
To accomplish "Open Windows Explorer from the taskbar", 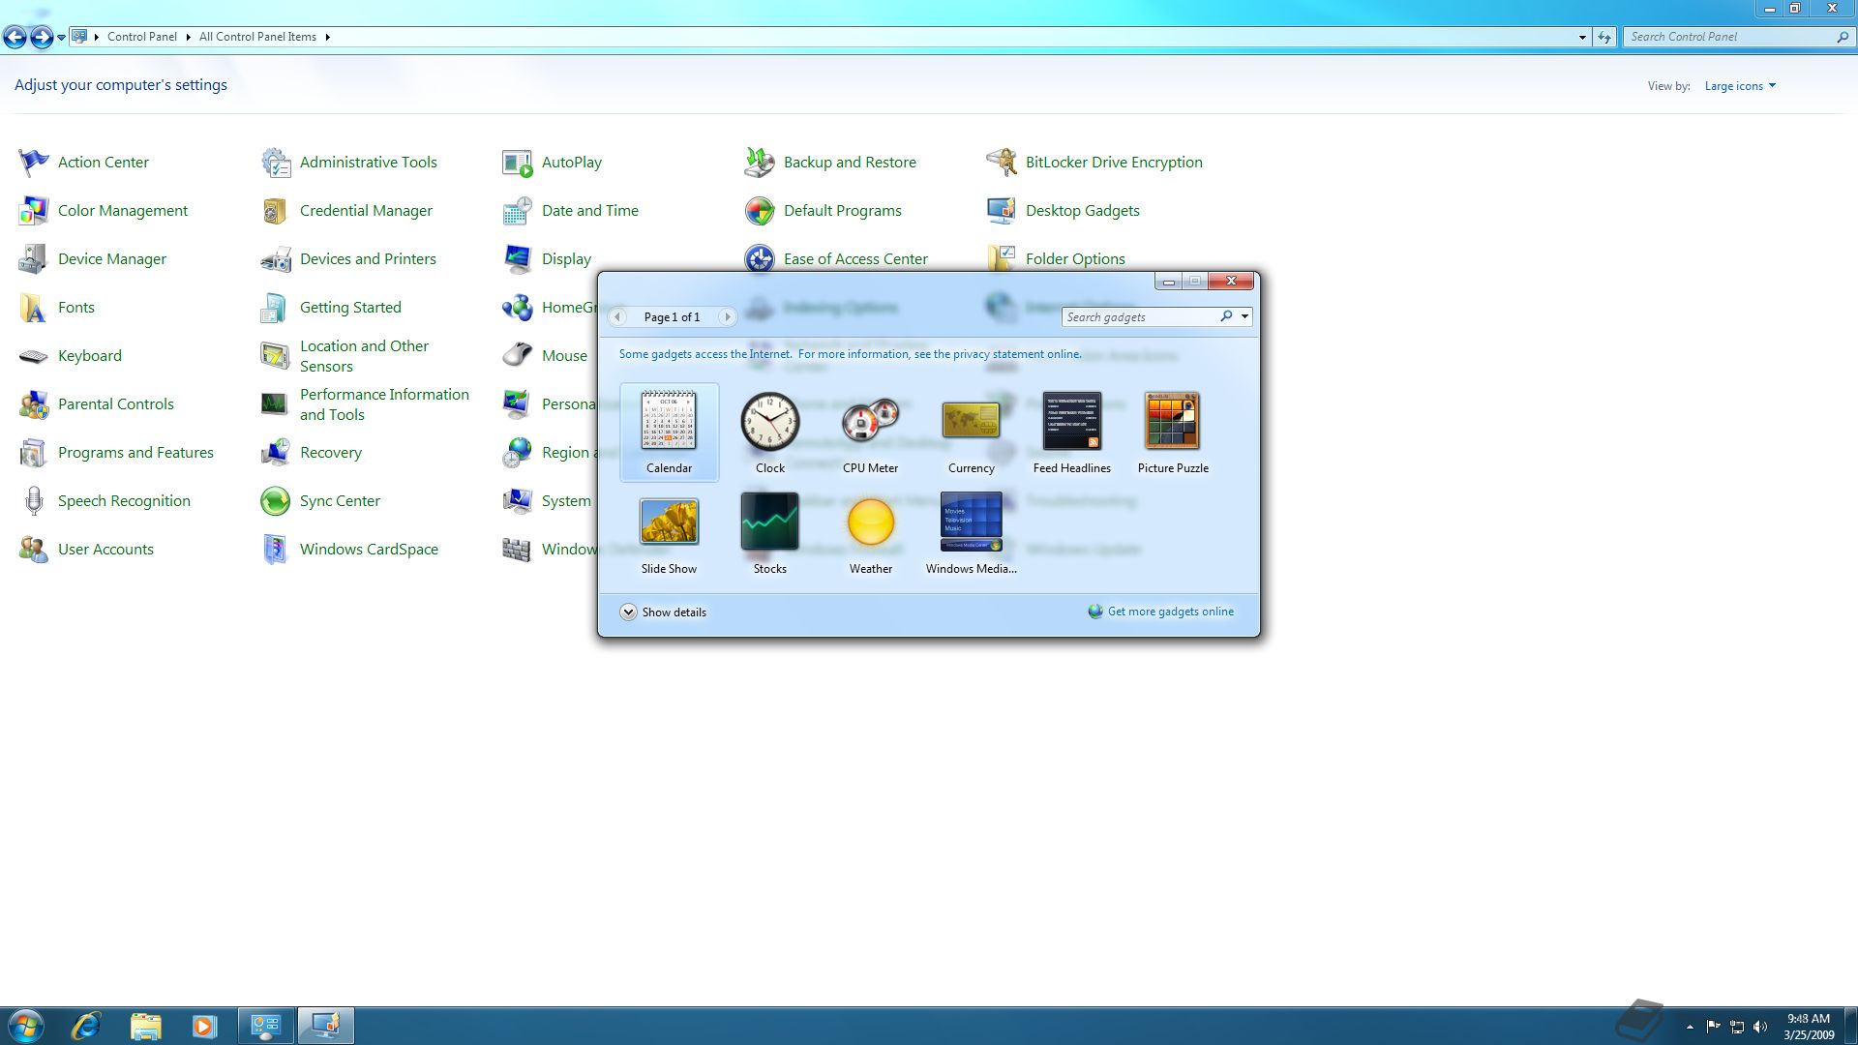I will click(x=145, y=1026).
